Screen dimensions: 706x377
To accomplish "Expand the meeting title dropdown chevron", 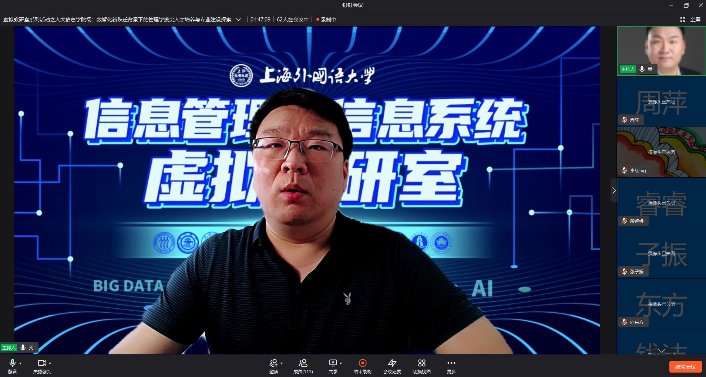I will click(239, 20).
